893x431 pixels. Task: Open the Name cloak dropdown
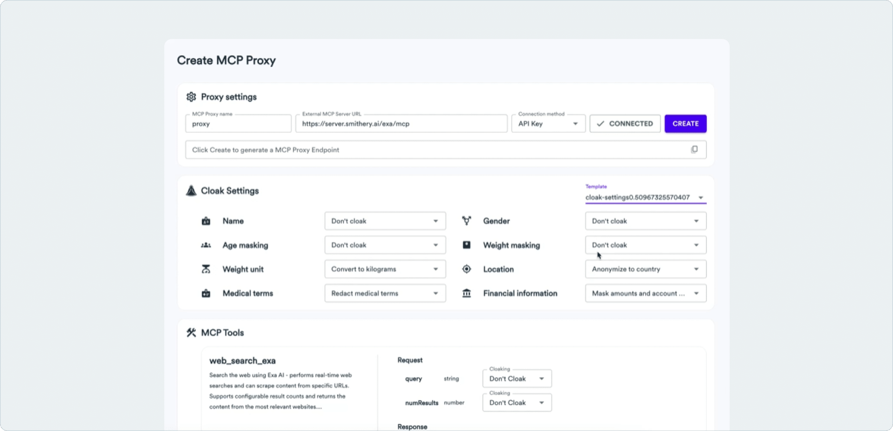[385, 221]
